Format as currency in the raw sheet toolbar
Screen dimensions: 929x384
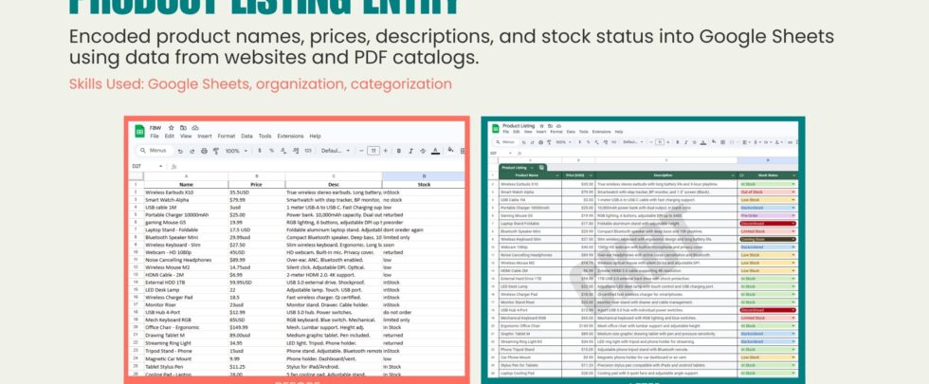tap(262, 151)
